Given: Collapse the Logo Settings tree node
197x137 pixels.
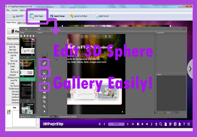Looking at the screenshot, I should point(8,52).
